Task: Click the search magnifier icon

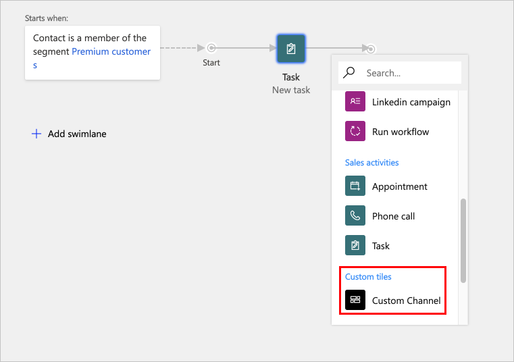Action: (x=349, y=72)
